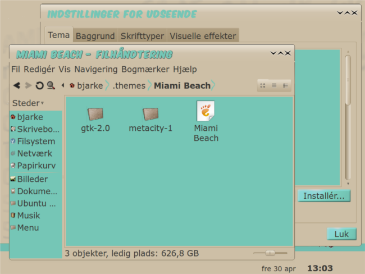Open file search with the magnifier icon

(x=51, y=85)
